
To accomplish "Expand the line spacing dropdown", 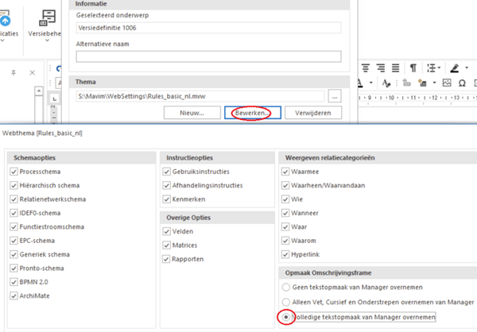I will (x=438, y=68).
